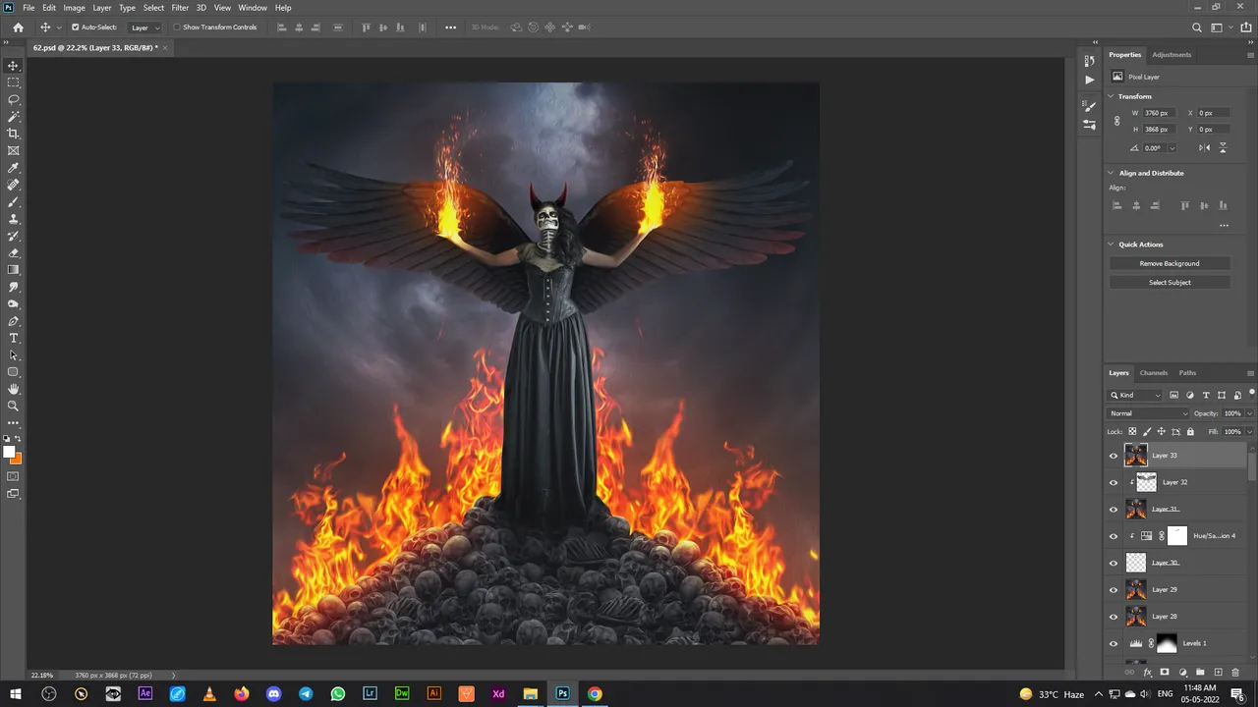Viewport: 1258px width, 707px height.
Task: Hide Layer 28 with eye icon
Action: [1114, 617]
